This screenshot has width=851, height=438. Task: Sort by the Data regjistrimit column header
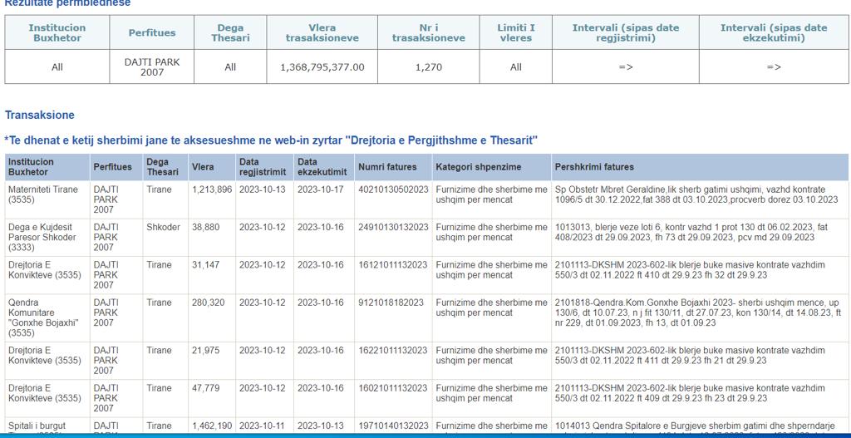coord(262,167)
